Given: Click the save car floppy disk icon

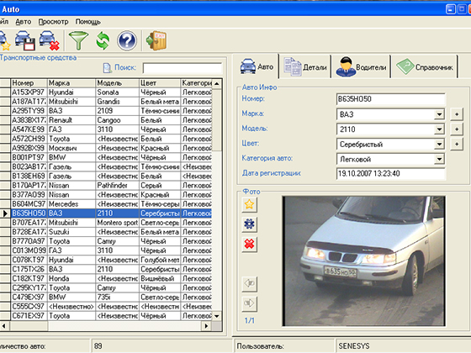Looking at the screenshot, I should click(25, 40).
